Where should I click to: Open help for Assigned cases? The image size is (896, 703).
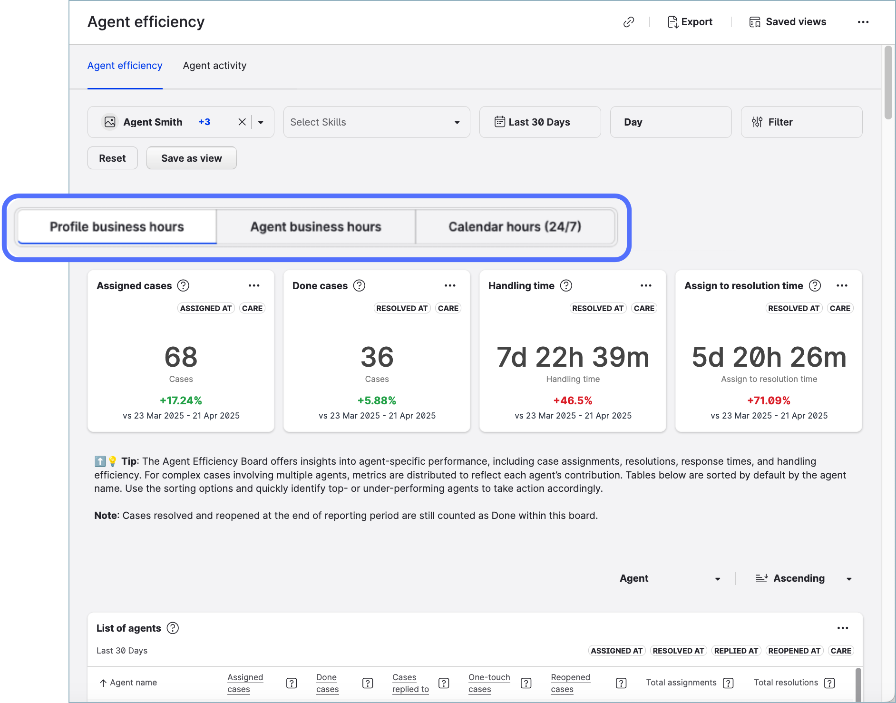point(183,285)
